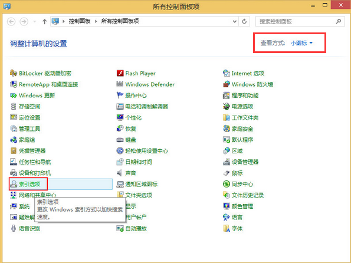Image resolution: width=351 pixels, height=263 pixels.
Task: Open the 家庭安全 link
Action: click(x=242, y=129)
